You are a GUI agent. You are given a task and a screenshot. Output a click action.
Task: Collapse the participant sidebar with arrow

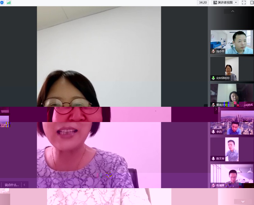point(216,109)
